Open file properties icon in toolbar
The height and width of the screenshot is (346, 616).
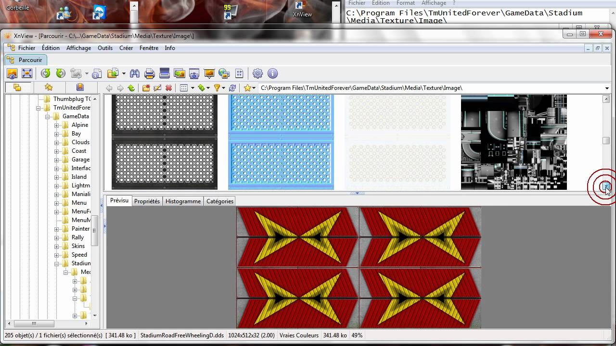97,74
